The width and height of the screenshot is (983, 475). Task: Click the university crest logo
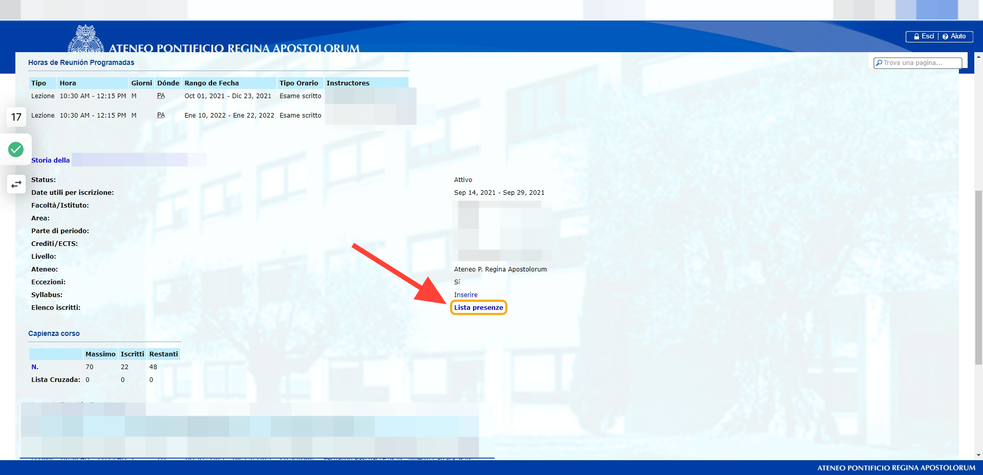(86, 39)
